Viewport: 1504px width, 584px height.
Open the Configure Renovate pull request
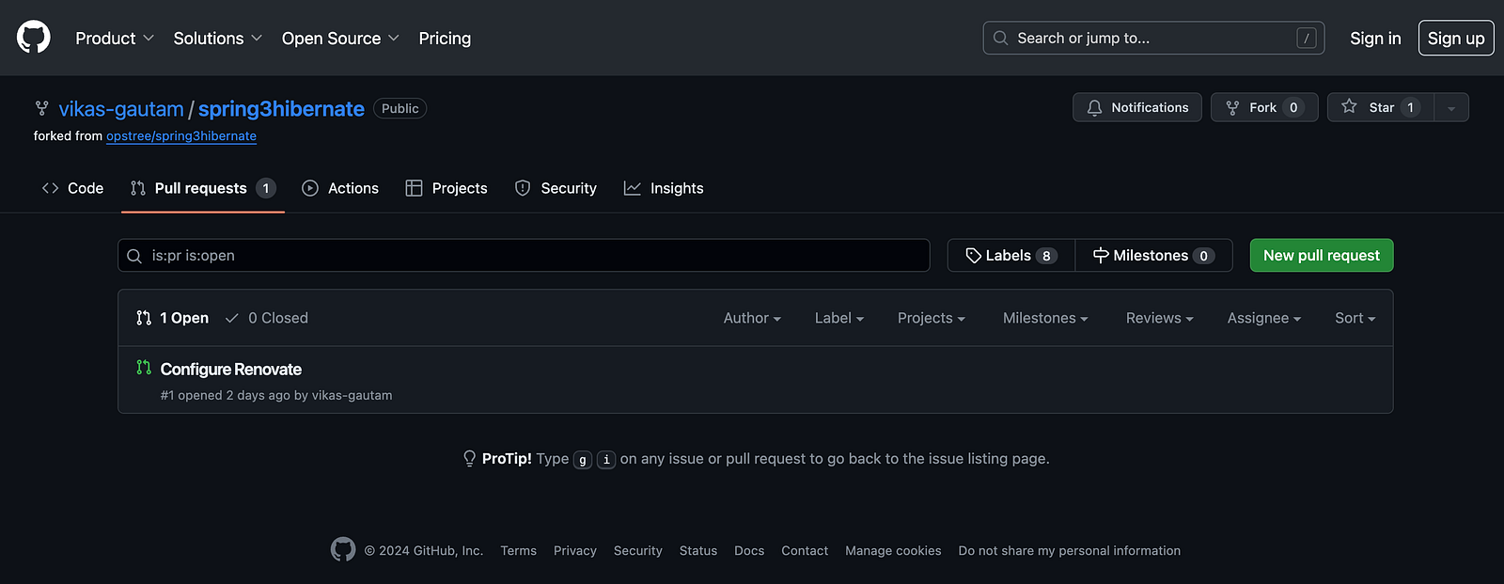point(231,369)
